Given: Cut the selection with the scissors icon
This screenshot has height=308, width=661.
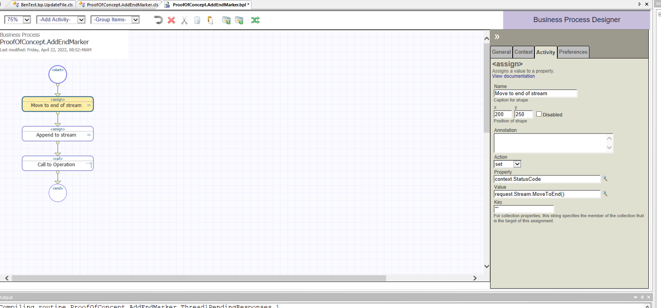Looking at the screenshot, I should (x=184, y=20).
